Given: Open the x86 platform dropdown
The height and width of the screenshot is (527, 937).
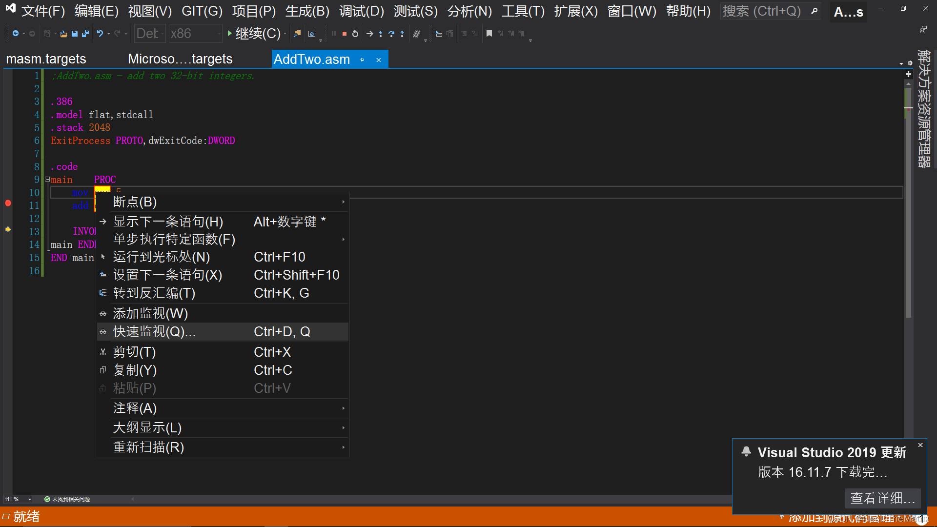Looking at the screenshot, I should click(x=195, y=34).
